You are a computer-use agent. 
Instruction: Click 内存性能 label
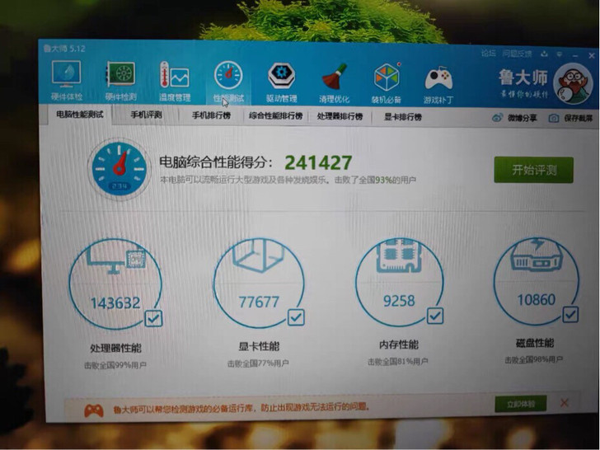tap(399, 345)
